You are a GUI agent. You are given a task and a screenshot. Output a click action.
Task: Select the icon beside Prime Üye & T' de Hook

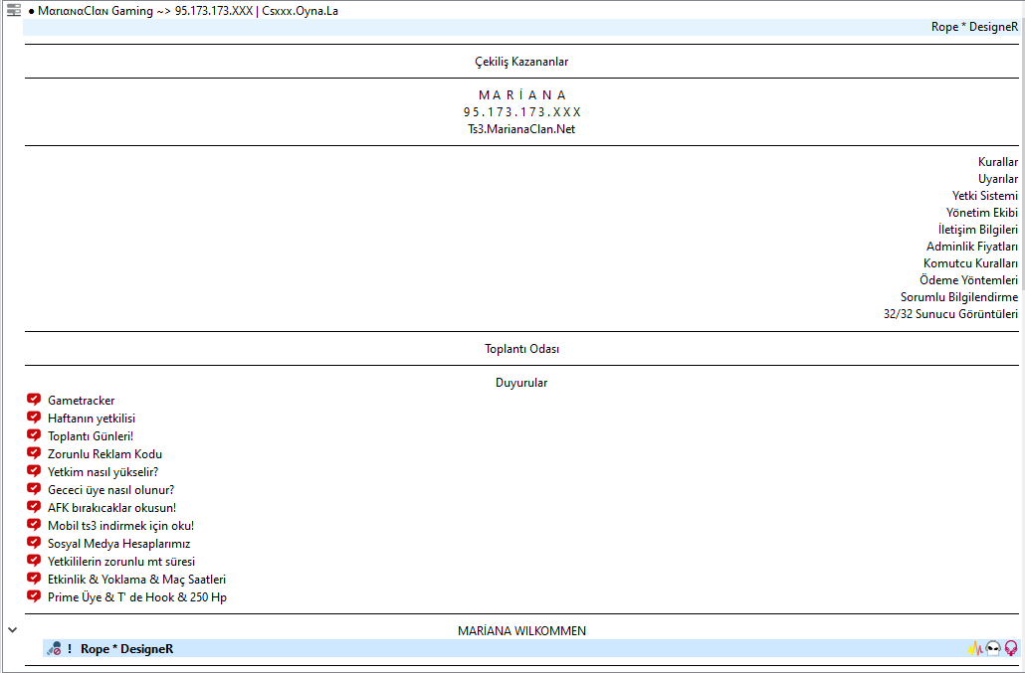[34, 596]
